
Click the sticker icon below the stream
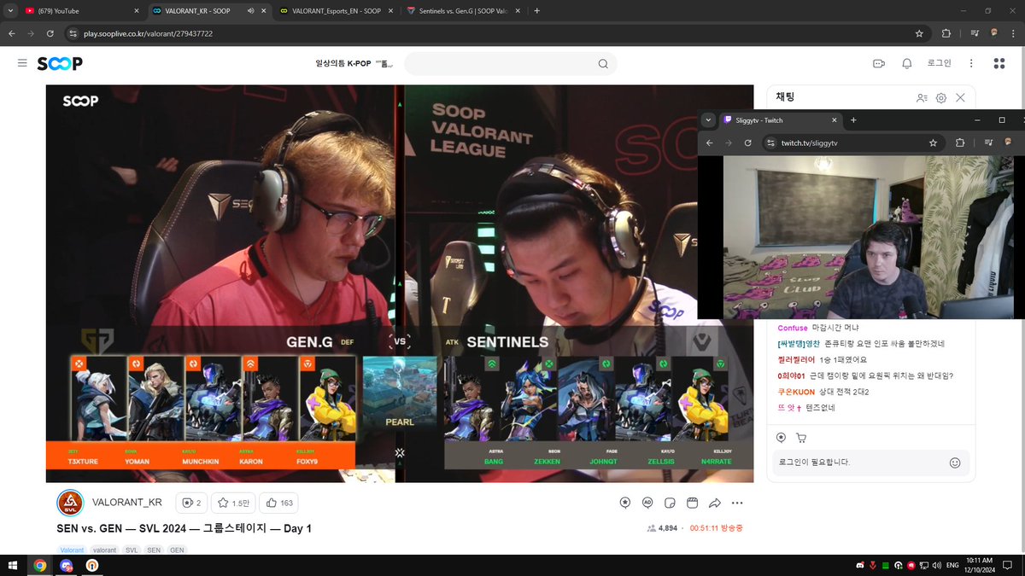[x=670, y=503]
